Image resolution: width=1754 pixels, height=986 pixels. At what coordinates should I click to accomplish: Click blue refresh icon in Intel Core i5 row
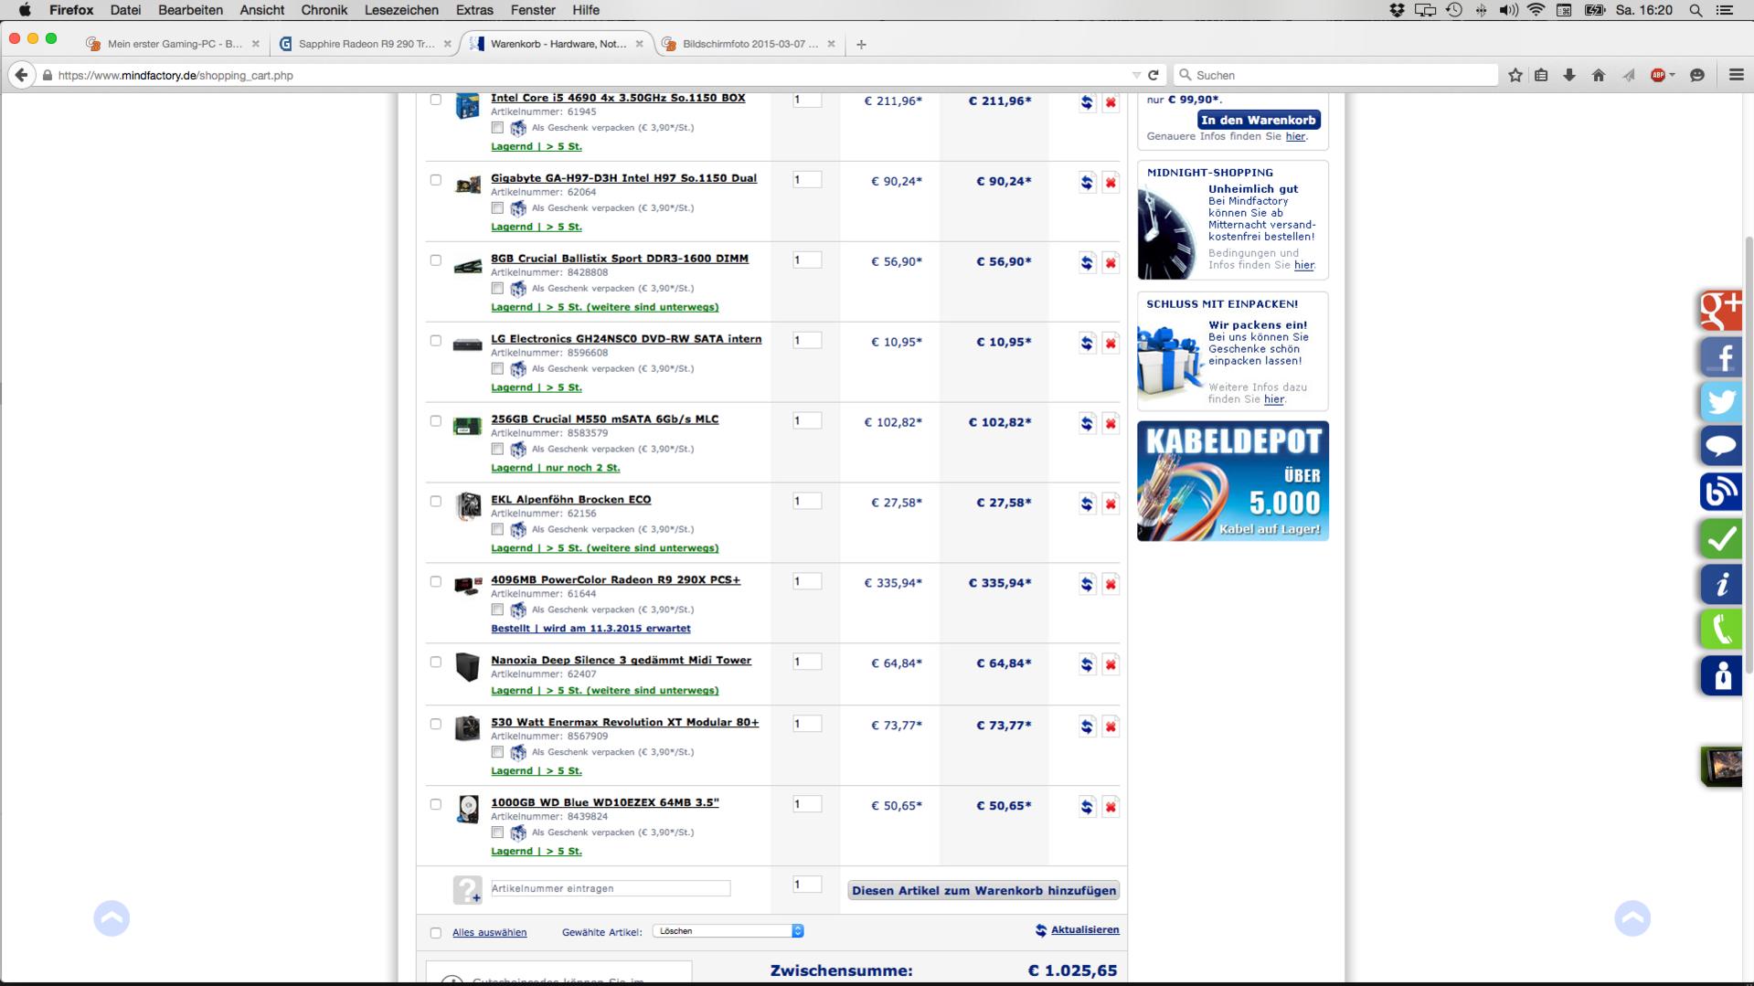point(1087,102)
